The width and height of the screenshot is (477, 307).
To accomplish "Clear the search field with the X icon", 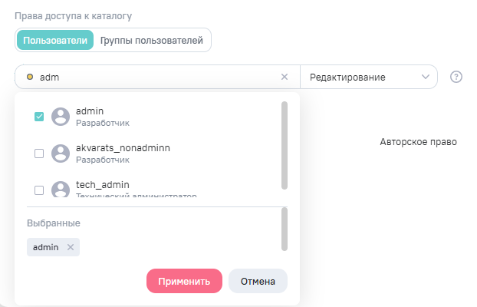I will [285, 77].
